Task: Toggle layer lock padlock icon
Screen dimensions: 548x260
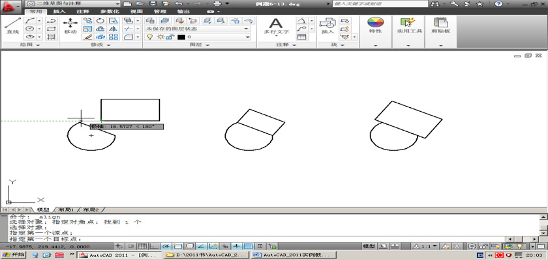Action: 170,37
